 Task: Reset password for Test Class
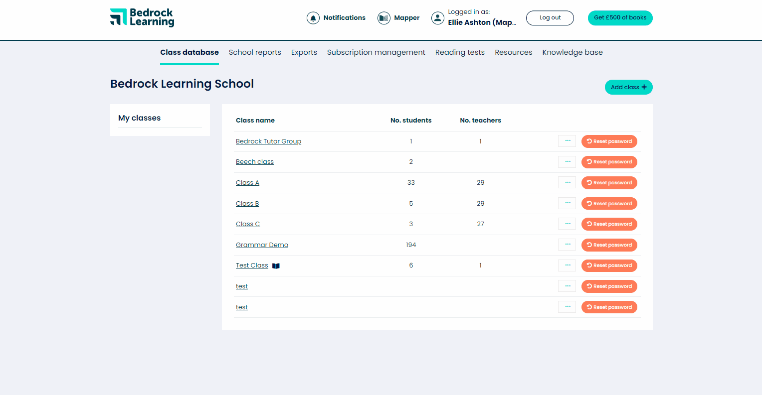coord(609,265)
